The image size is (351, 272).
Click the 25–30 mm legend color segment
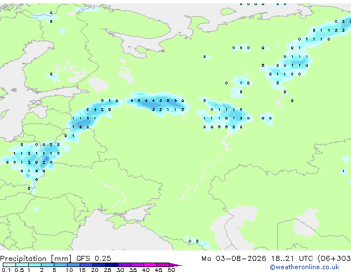(111, 265)
